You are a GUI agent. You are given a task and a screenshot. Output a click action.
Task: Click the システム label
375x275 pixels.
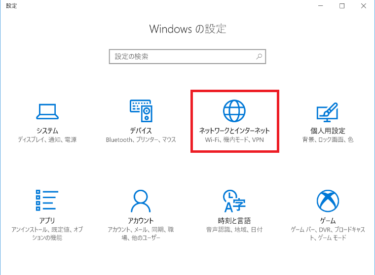(x=47, y=131)
